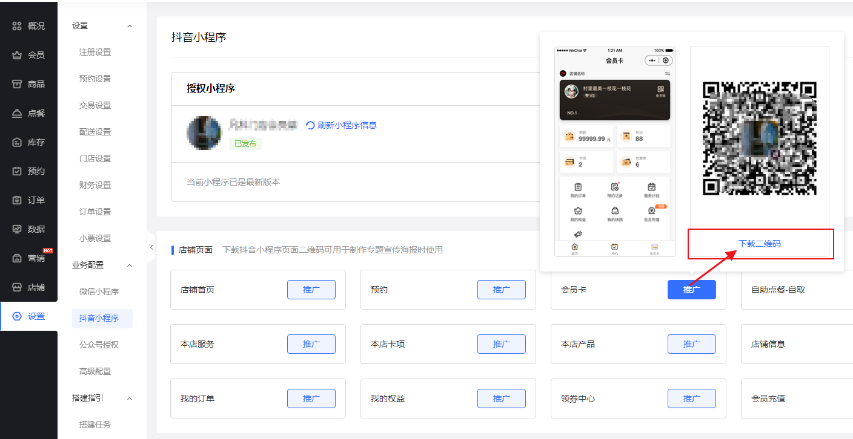Go to 微信小程序 configuration

pyautogui.click(x=99, y=291)
